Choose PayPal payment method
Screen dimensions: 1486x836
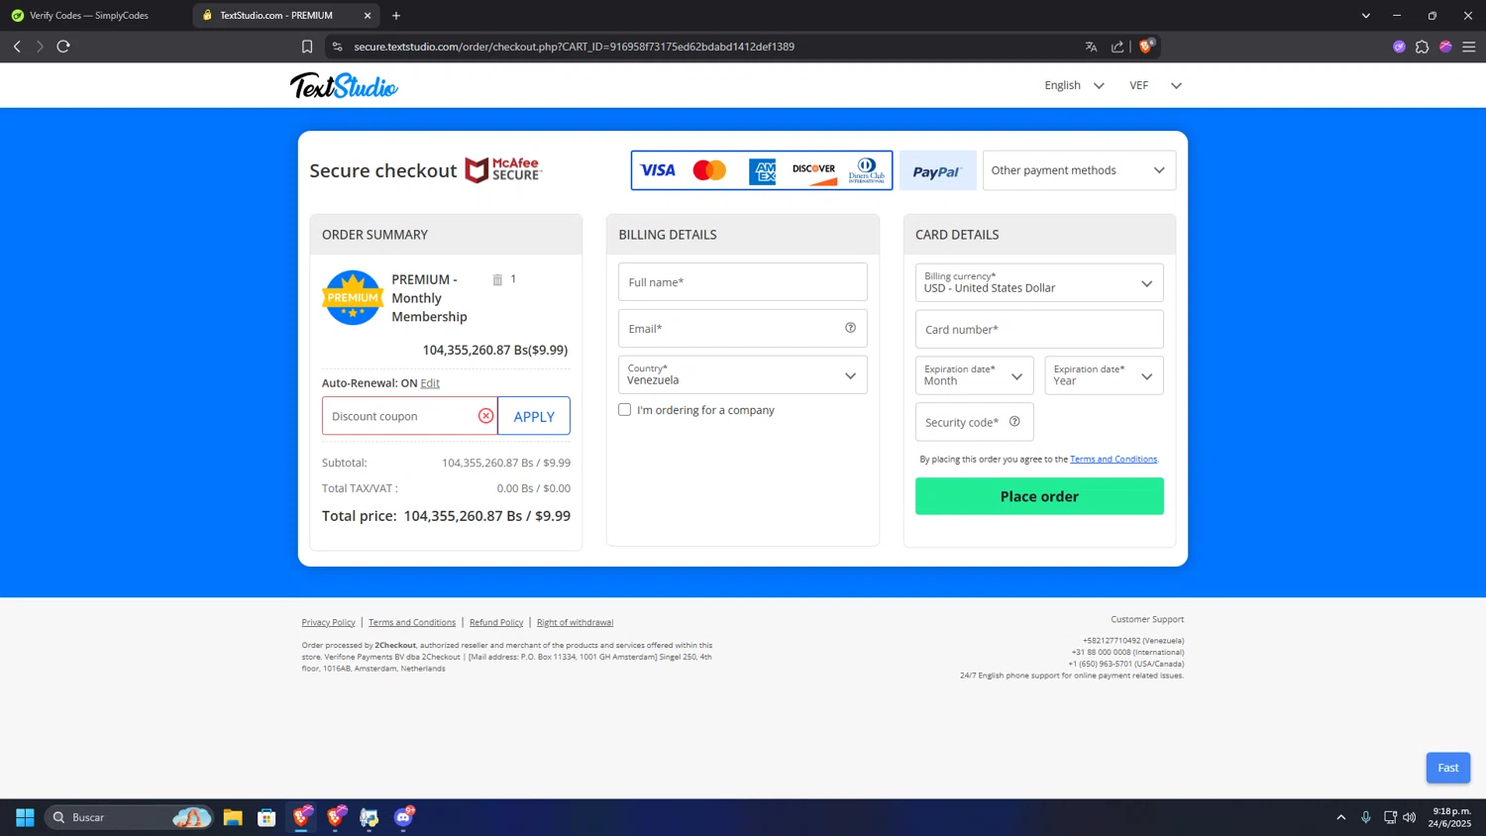point(937,170)
